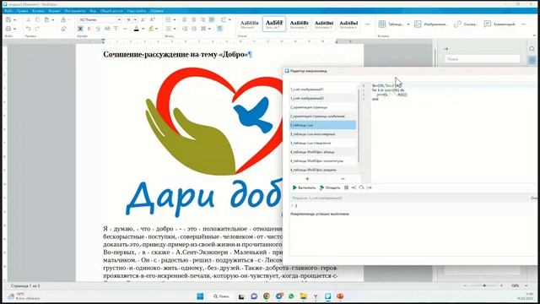Click the insert Link chain icon
This screenshot has height=304, width=540.
(x=457, y=24)
